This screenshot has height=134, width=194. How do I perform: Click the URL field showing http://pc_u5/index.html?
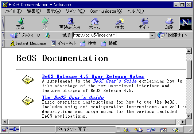coord(111,35)
